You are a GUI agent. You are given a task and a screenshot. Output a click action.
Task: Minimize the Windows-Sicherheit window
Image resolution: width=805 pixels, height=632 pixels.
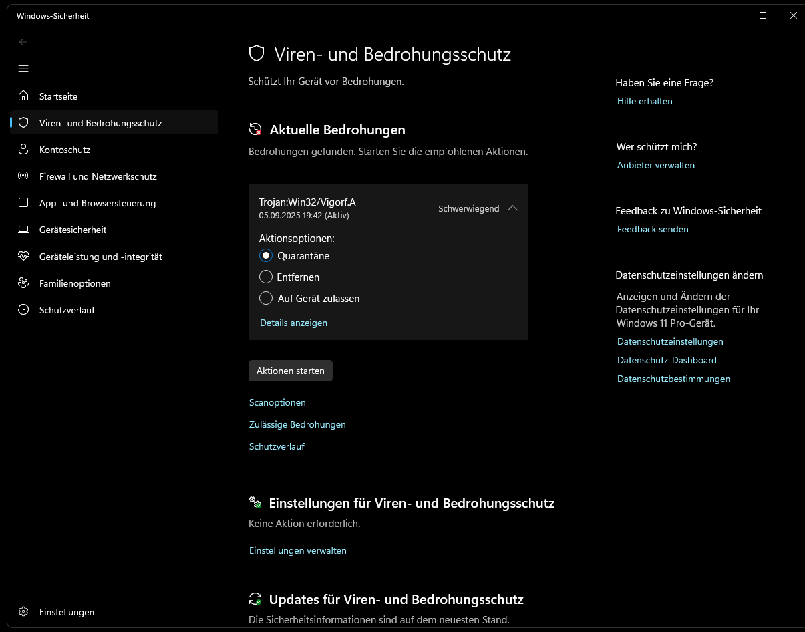(732, 15)
